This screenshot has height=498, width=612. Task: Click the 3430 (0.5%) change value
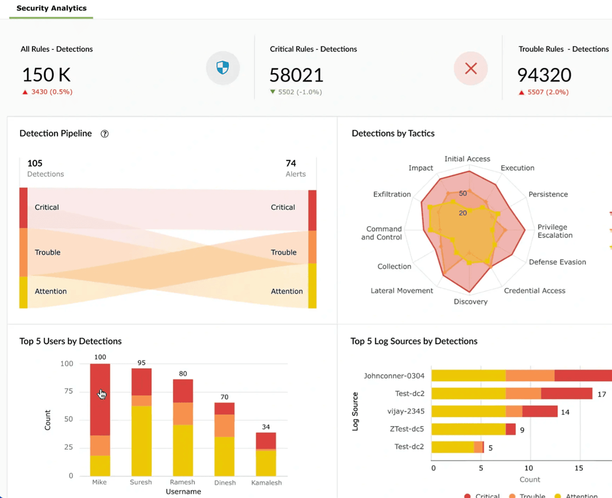[52, 92]
